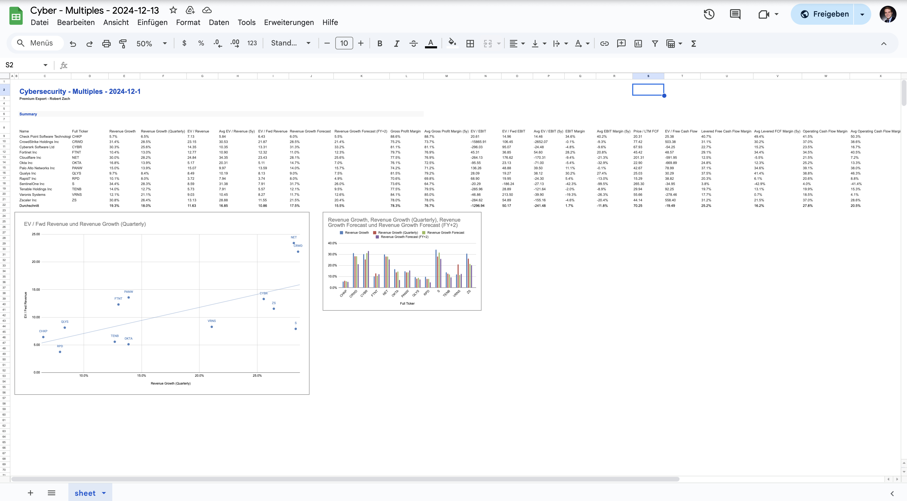
Task: Open the zoom 50% dropdown
Action: [151, 44]
